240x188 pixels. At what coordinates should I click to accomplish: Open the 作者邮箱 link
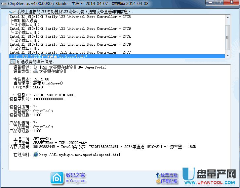point(169,181)
